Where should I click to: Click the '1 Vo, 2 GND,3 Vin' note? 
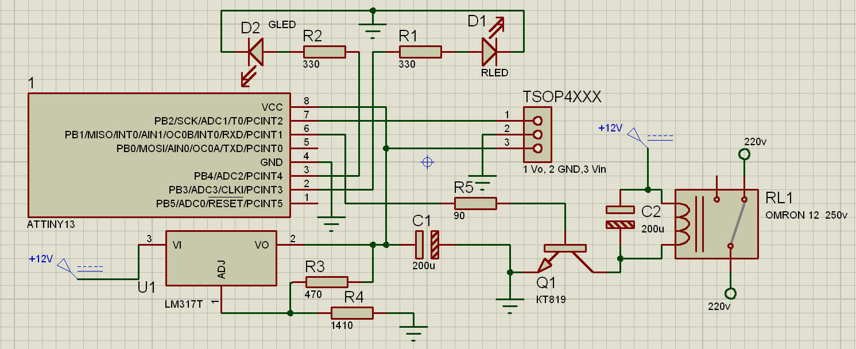coord(564,169)
